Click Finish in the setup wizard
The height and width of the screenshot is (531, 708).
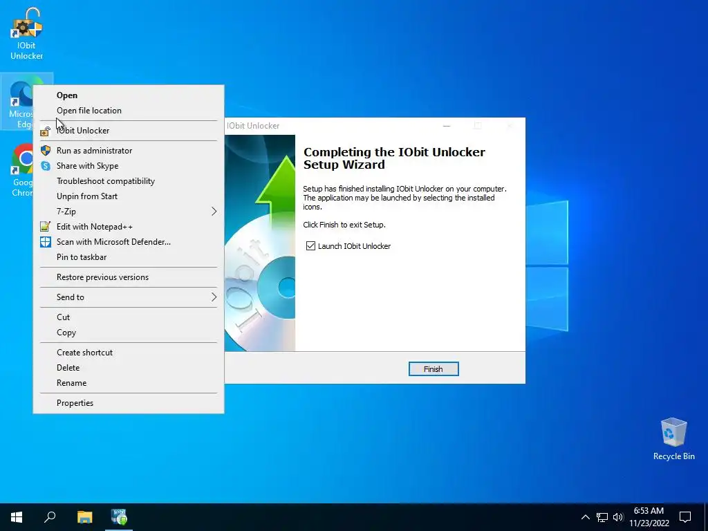(x=434, y=369)
